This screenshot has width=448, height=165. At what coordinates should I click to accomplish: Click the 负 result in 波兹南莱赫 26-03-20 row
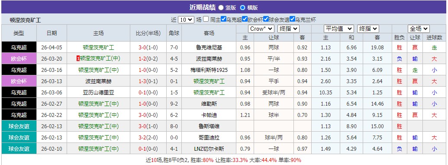pyautogui.click(x=400, y=58)
